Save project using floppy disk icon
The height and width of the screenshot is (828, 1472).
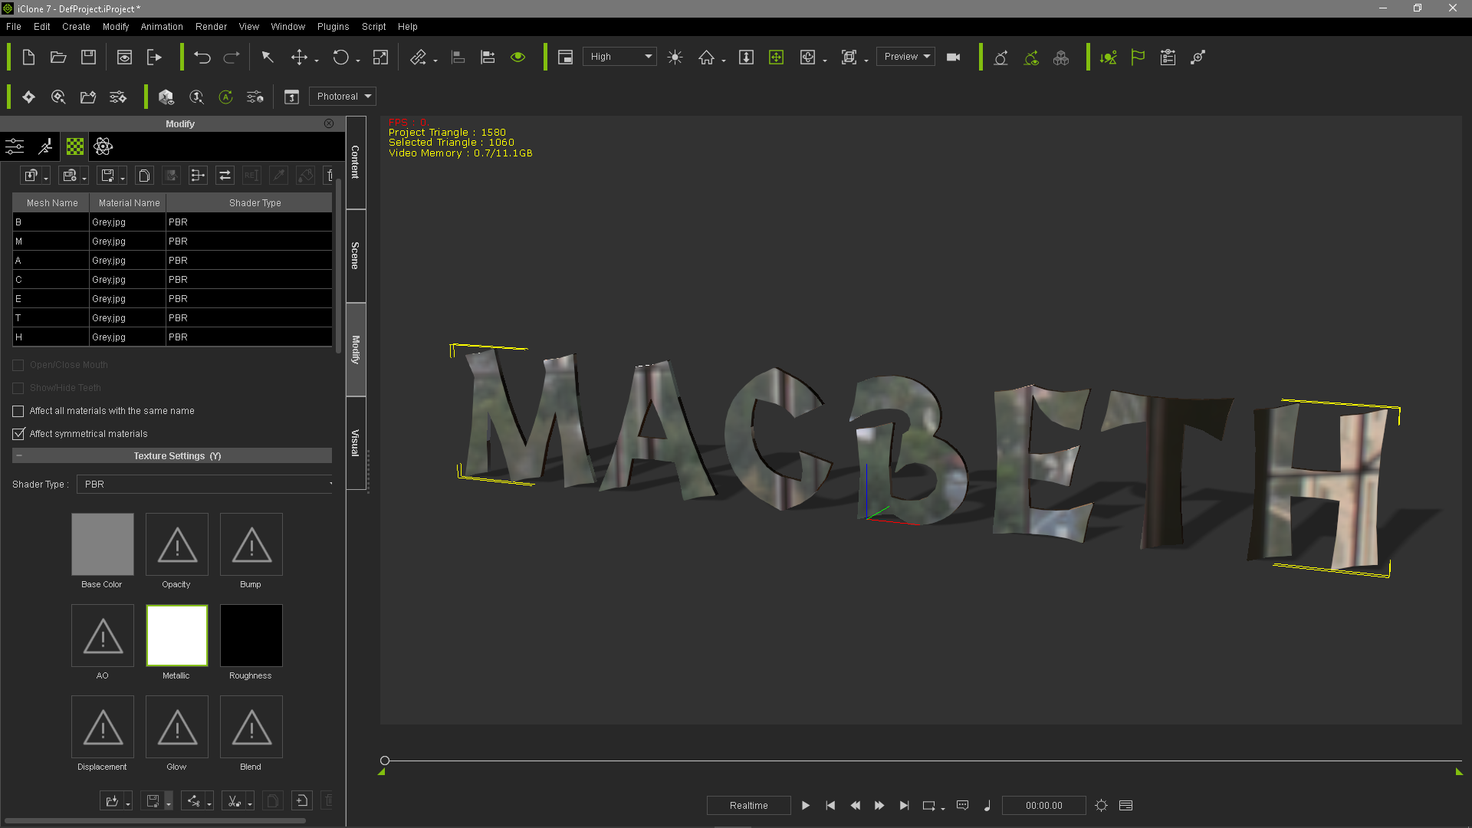point(88,57)
